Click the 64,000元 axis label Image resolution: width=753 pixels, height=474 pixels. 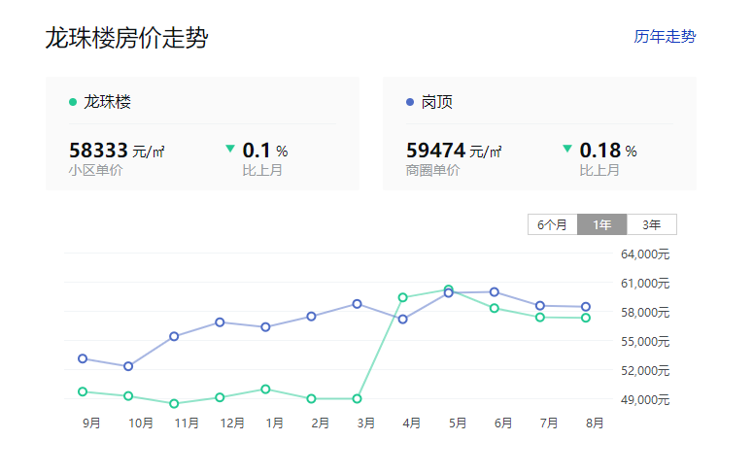click(645, 254)
